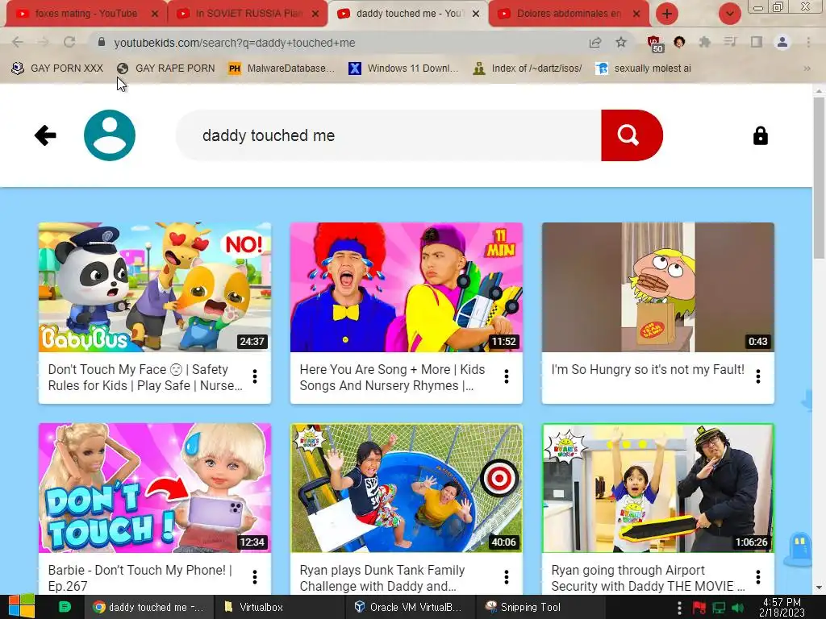Image resolution: width=826 pixels, height=619 pixels.
Task: Play the Ryan Dunk Tank thumbnail
Action: pyautogui.click(x=407, y=488)
